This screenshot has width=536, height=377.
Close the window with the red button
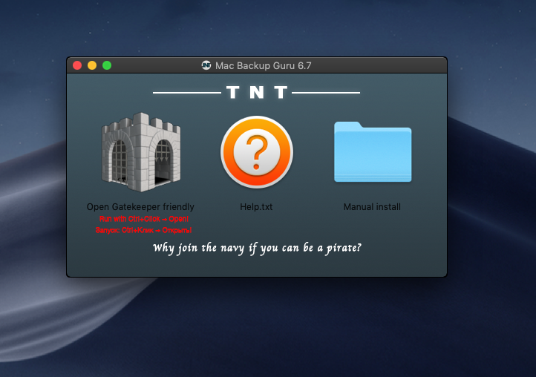[x=77, y=65]
